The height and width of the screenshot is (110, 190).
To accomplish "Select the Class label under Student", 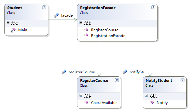I will tap(11, 13).
